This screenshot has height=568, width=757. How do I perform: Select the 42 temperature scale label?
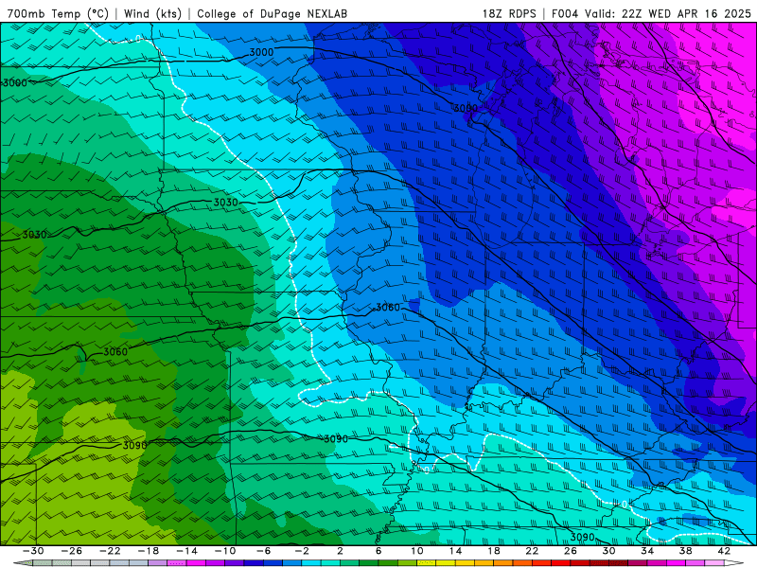724,551
